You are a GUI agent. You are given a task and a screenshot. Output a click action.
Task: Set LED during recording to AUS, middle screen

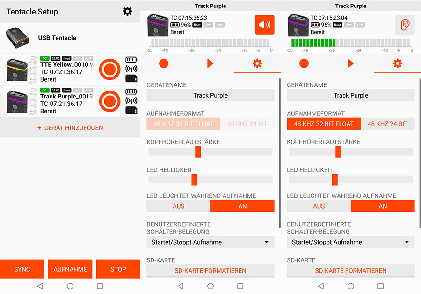coord(179,206)
